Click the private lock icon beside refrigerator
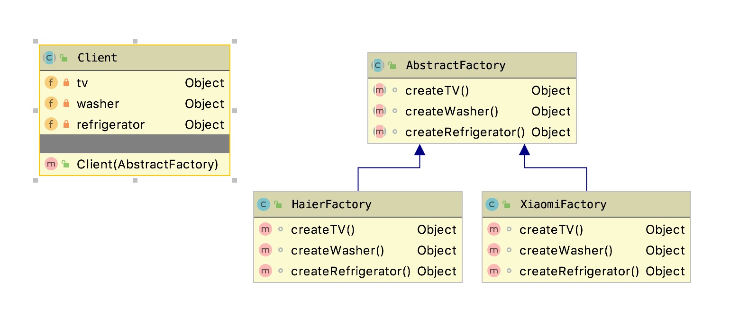Viewport: 730px width, 334px height. click(x=66, y=124)
